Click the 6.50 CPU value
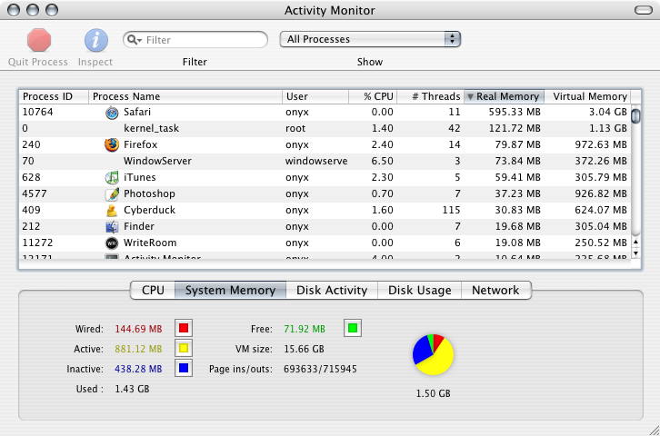 point(382,161)
